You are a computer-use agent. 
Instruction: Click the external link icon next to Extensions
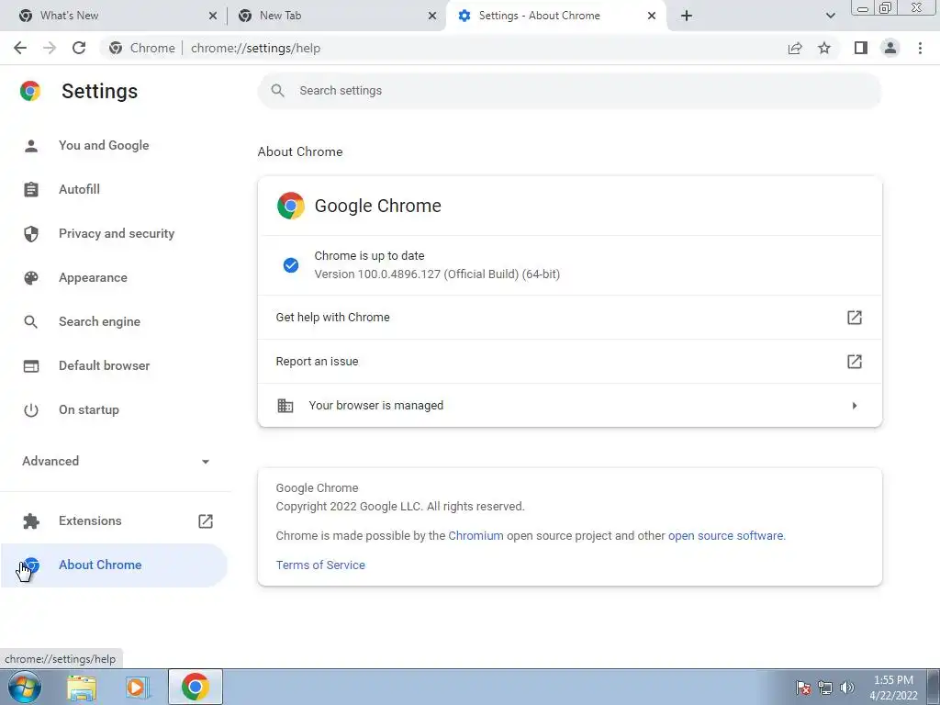tap(206, 521)
